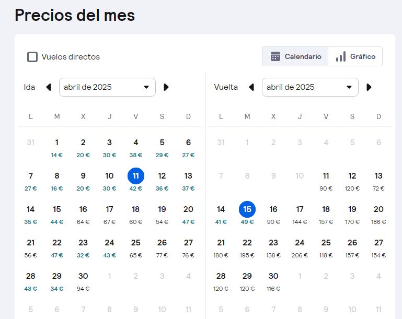The image size is (402, 319).
Task: Choose April 21 departure at 56 €
Action: tap(30, 249)
